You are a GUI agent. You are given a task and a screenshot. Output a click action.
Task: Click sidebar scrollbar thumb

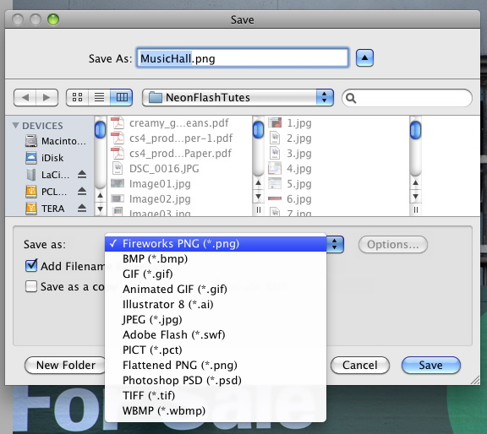click(100, 130)
